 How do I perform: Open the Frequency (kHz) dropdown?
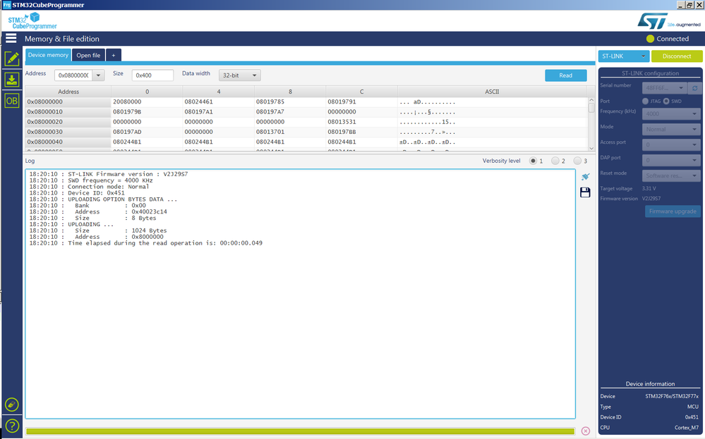pyautogui.click(x=671, y=114)
